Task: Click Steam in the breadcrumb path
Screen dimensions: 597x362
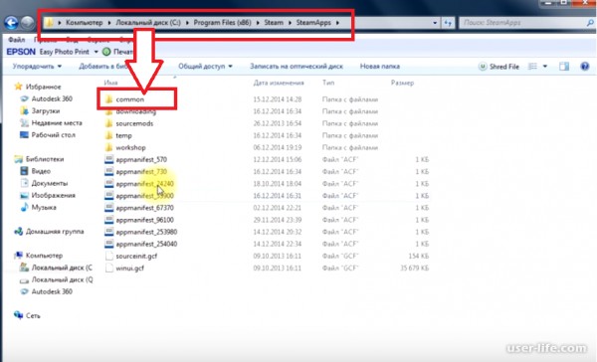Action: [274, 23]
